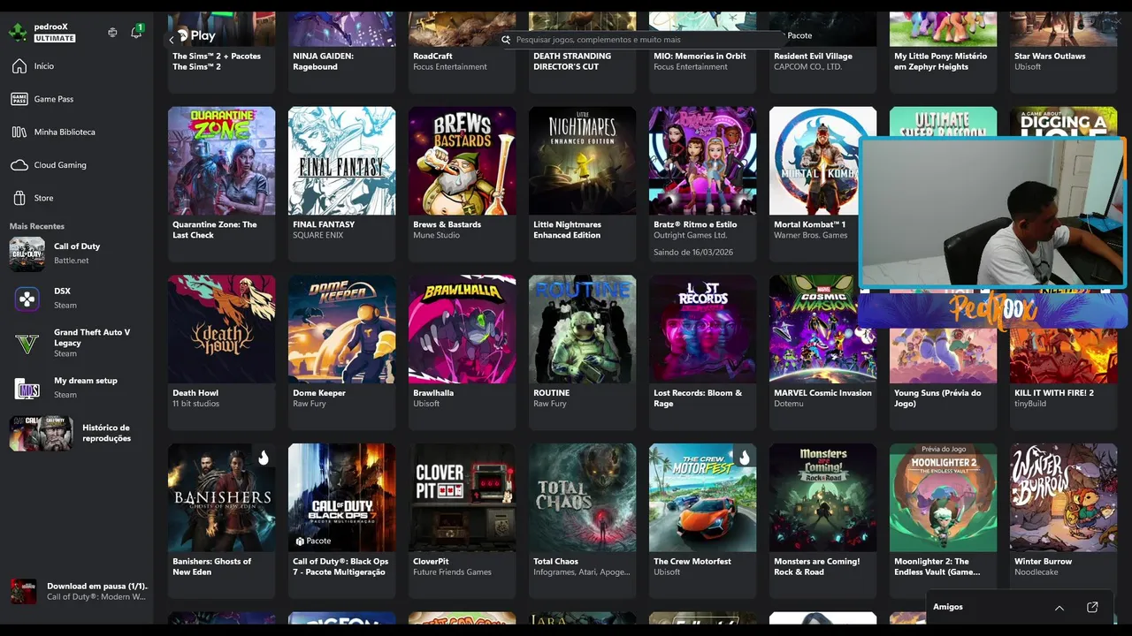Image resolution: width=1132 pixels, height=636 pixels.
Task: Open Total Chaos game tile
Action: coord(583,520)
